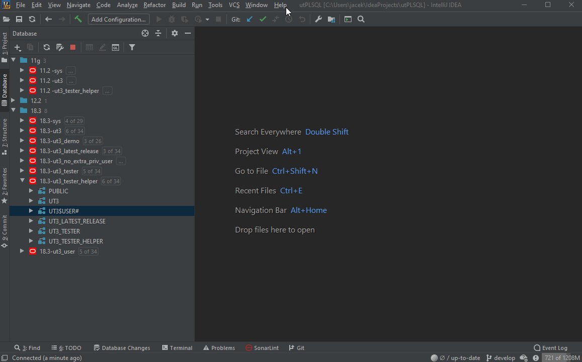Click the inspection profile icon in status bar
Viewport: 582px width, 362px height.
pyautogui.click(x=524, y=358)
